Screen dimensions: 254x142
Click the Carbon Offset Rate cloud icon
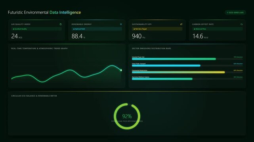tap(242, 24)
